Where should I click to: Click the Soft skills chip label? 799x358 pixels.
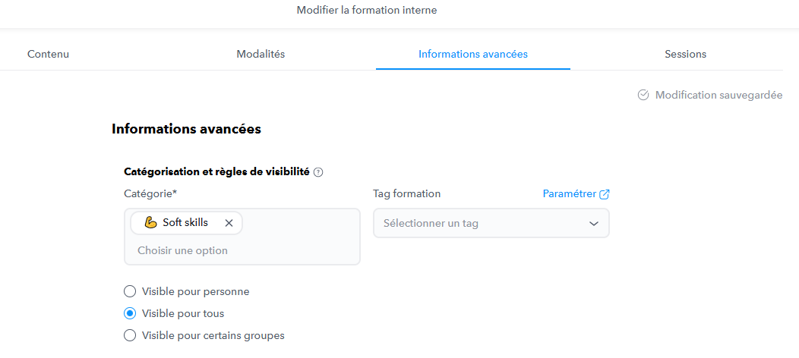(x=185, y=223)
